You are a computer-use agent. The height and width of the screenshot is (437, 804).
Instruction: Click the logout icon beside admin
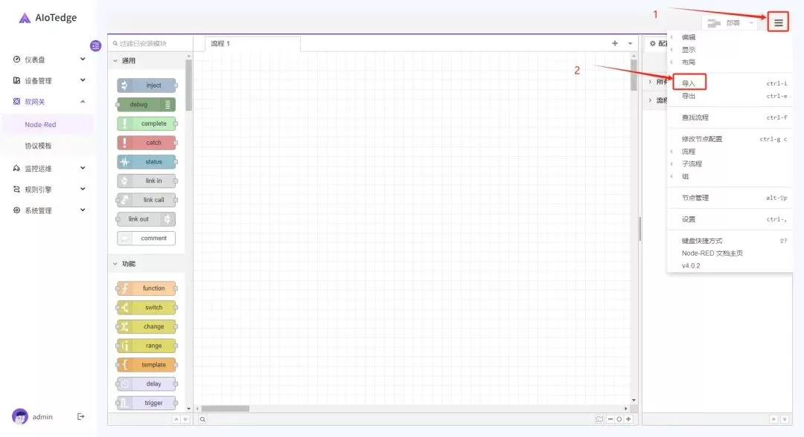(81, 417)
